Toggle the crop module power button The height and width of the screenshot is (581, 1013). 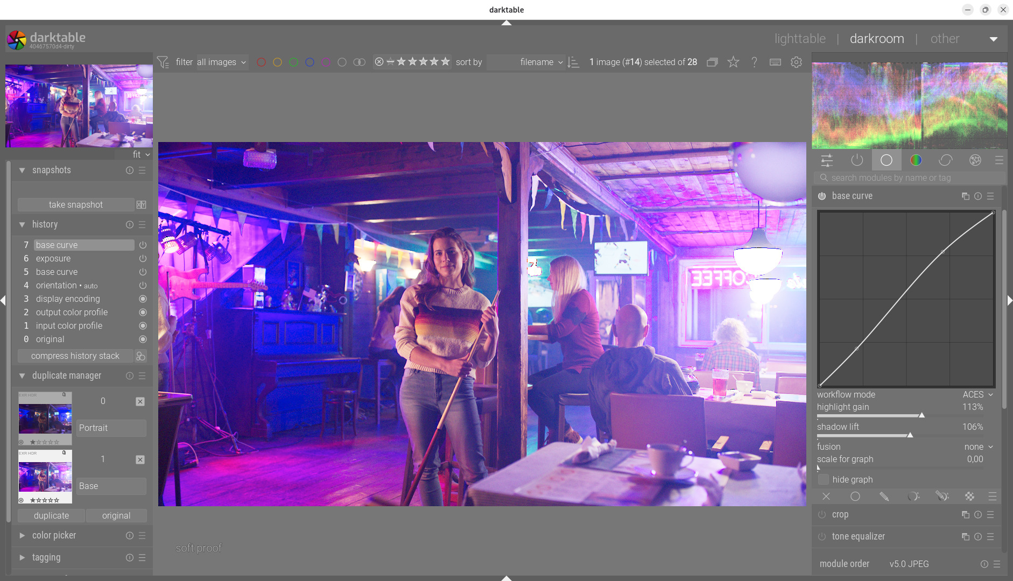(x=822, y=515)
